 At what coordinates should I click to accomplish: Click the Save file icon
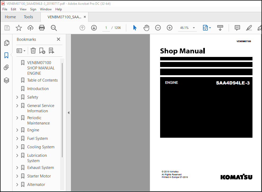pos(7,28)
